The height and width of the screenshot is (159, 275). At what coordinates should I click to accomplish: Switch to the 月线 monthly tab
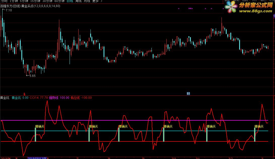(87, 1)
